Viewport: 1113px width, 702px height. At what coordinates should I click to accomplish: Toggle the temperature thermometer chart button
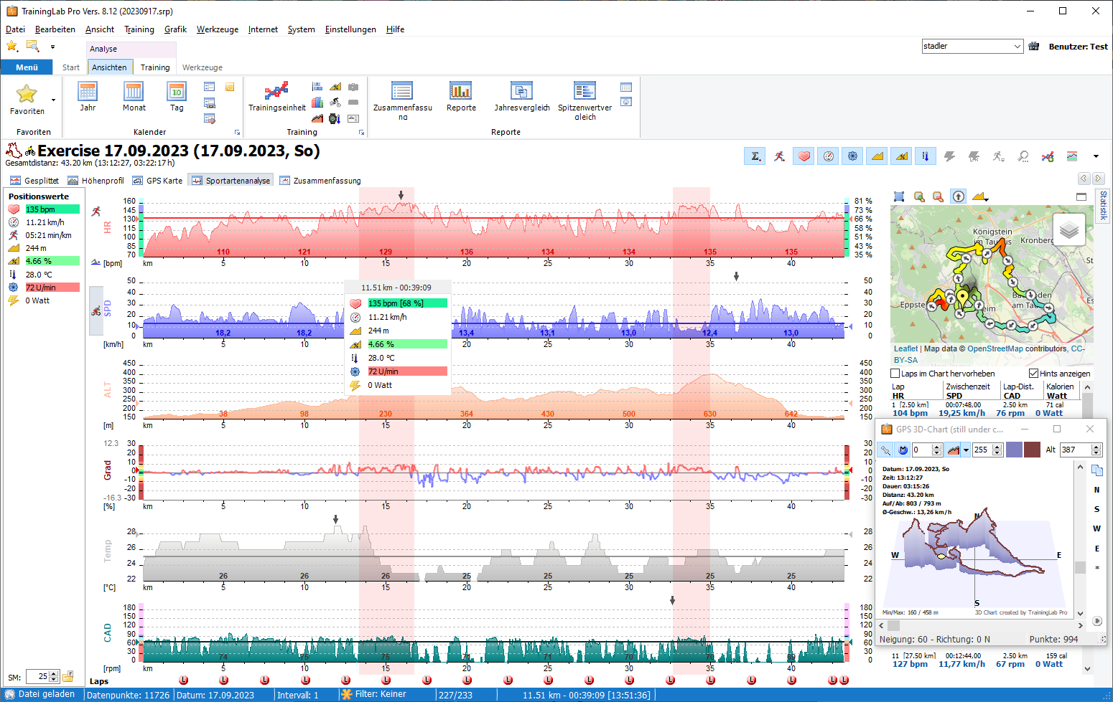click(x=926, y=156)
